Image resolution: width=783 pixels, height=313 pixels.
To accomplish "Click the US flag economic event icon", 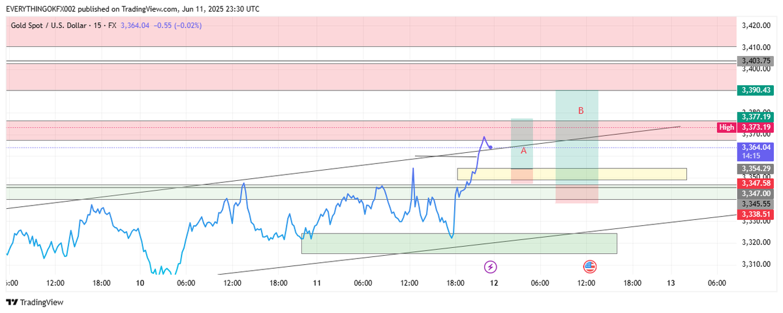I will pos(589,267).
